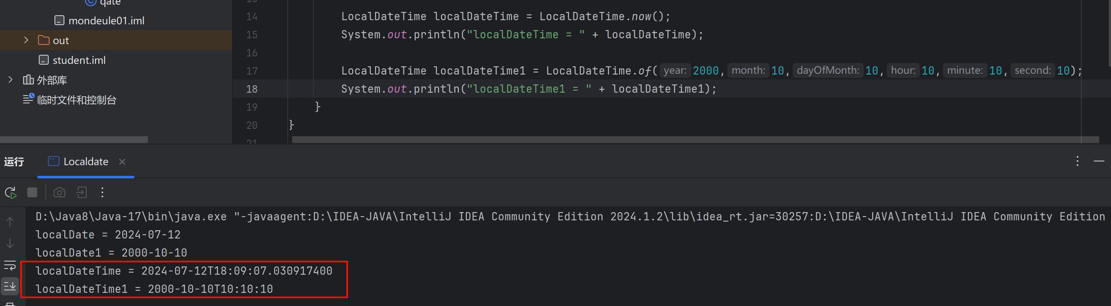1111x306 pixels.
Task: Close the Localdate run tab
Action: (x=122, y=162)
